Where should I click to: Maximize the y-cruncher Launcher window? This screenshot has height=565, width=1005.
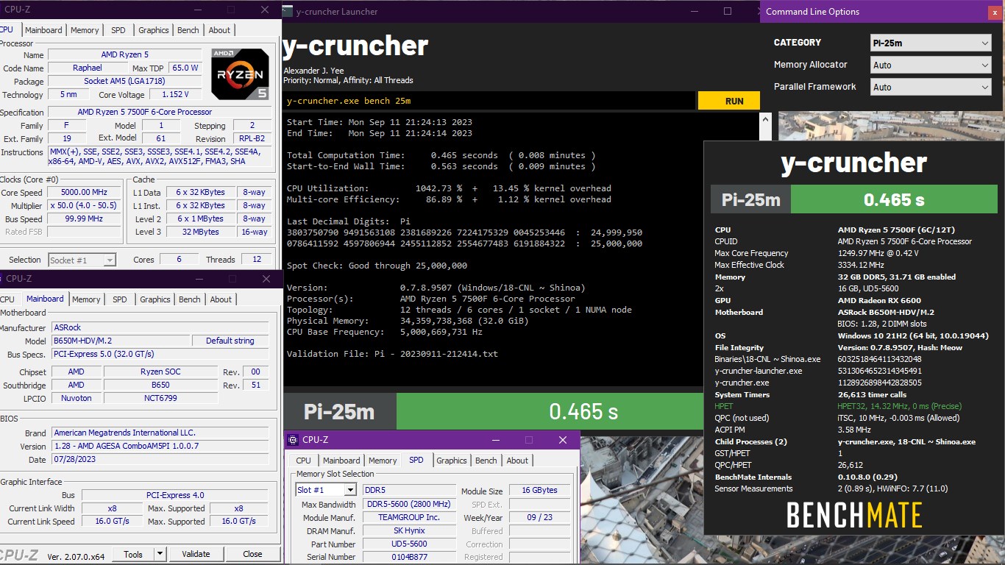[728, 11]
